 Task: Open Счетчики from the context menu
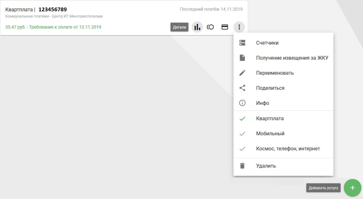click(267, 43)
